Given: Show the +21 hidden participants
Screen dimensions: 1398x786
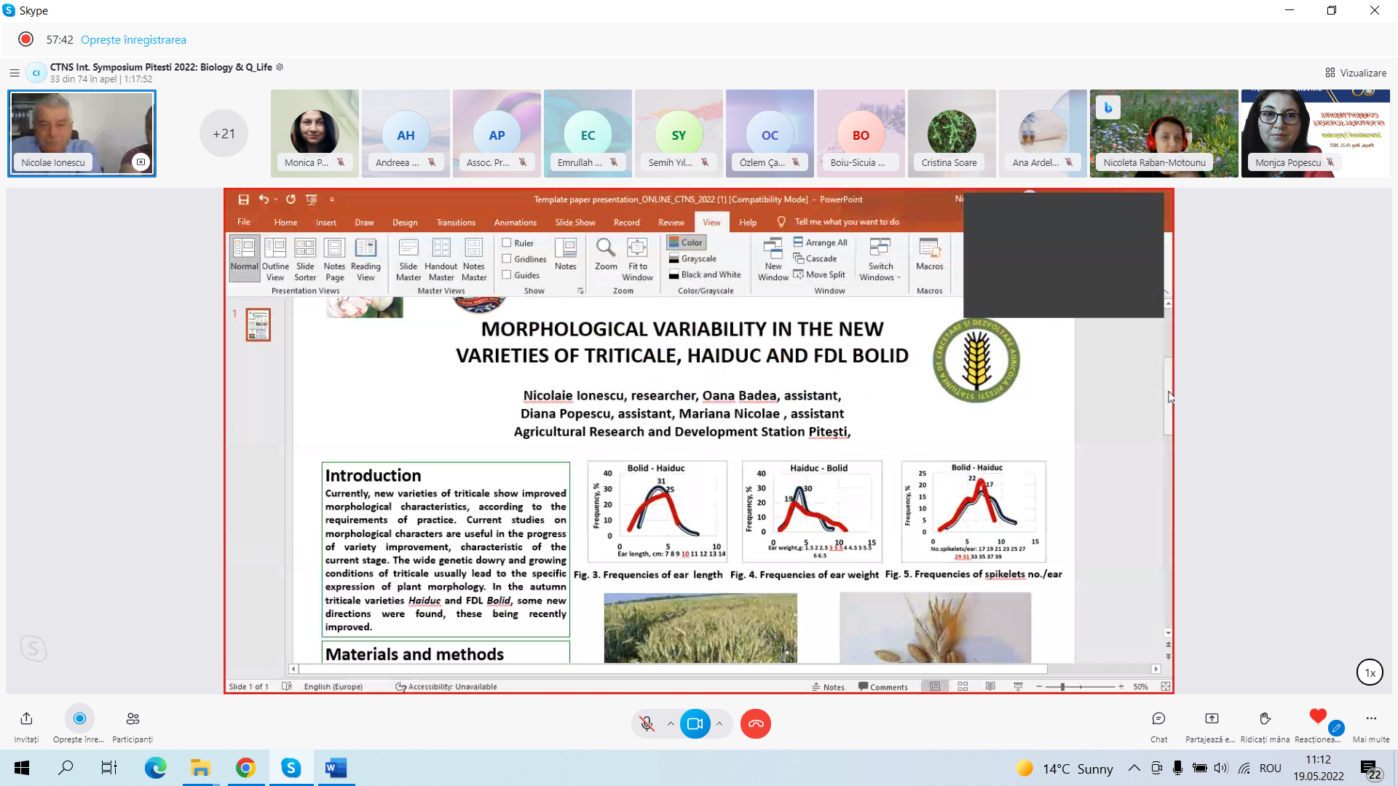Looking at the screenshot, I should pyautogui.click(x=224, y=133).
